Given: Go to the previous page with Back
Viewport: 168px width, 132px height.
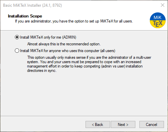Looking at the screenshot, I should (x=98, y=125).
